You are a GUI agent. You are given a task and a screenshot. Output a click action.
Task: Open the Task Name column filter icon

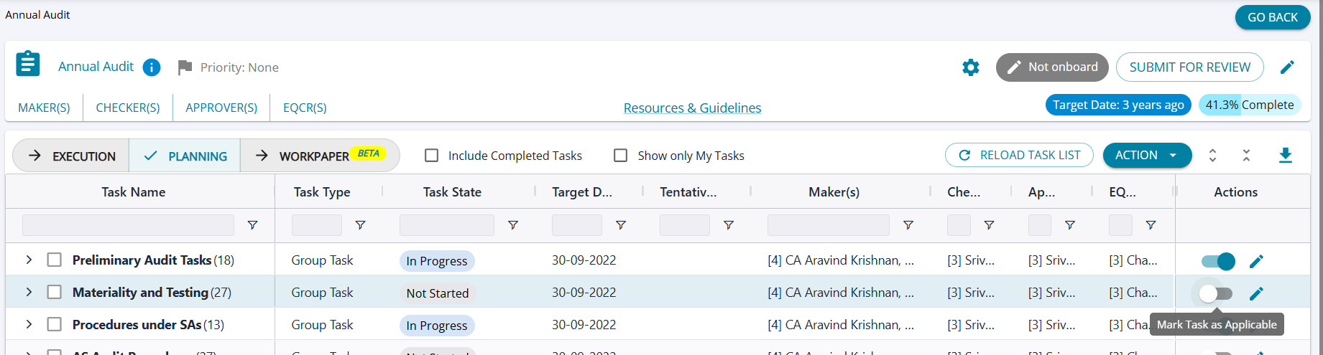[x=252, y=225]
